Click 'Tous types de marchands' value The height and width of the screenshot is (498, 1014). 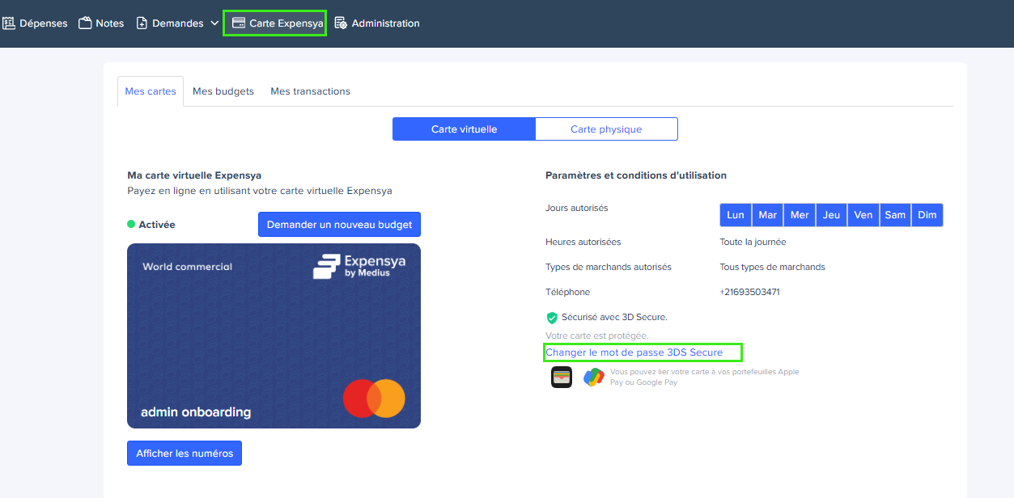[x=773, y=267]
